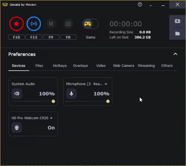Adjust the System Audio volume slider
The height and width of the screenshot is (166, 186).
click(33, 101)
